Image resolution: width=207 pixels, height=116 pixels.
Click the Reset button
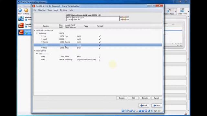coord(157,98)
